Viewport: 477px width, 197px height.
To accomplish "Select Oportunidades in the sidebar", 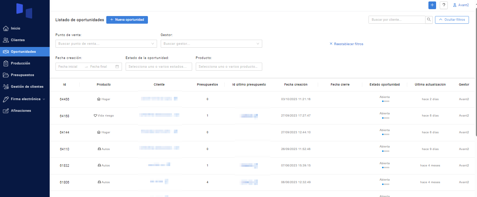I will tap(25, 52).
